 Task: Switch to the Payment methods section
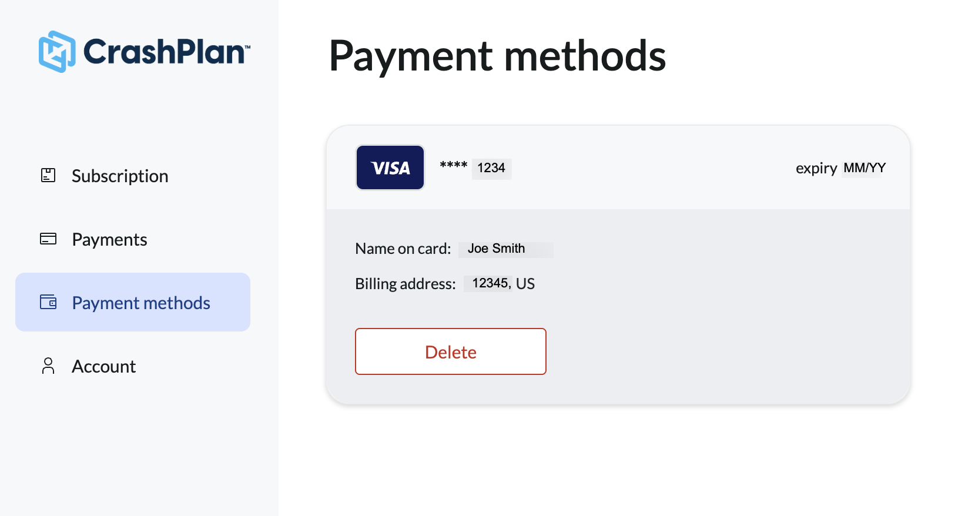pyautogui.click(x=140, y=302)
